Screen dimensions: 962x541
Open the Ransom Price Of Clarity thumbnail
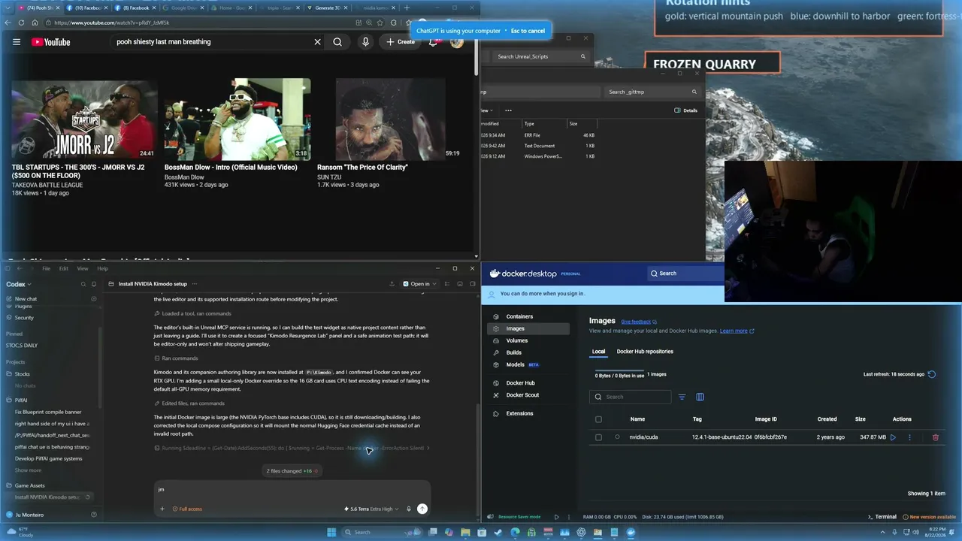pyautogui.click(x=390, y=119)
